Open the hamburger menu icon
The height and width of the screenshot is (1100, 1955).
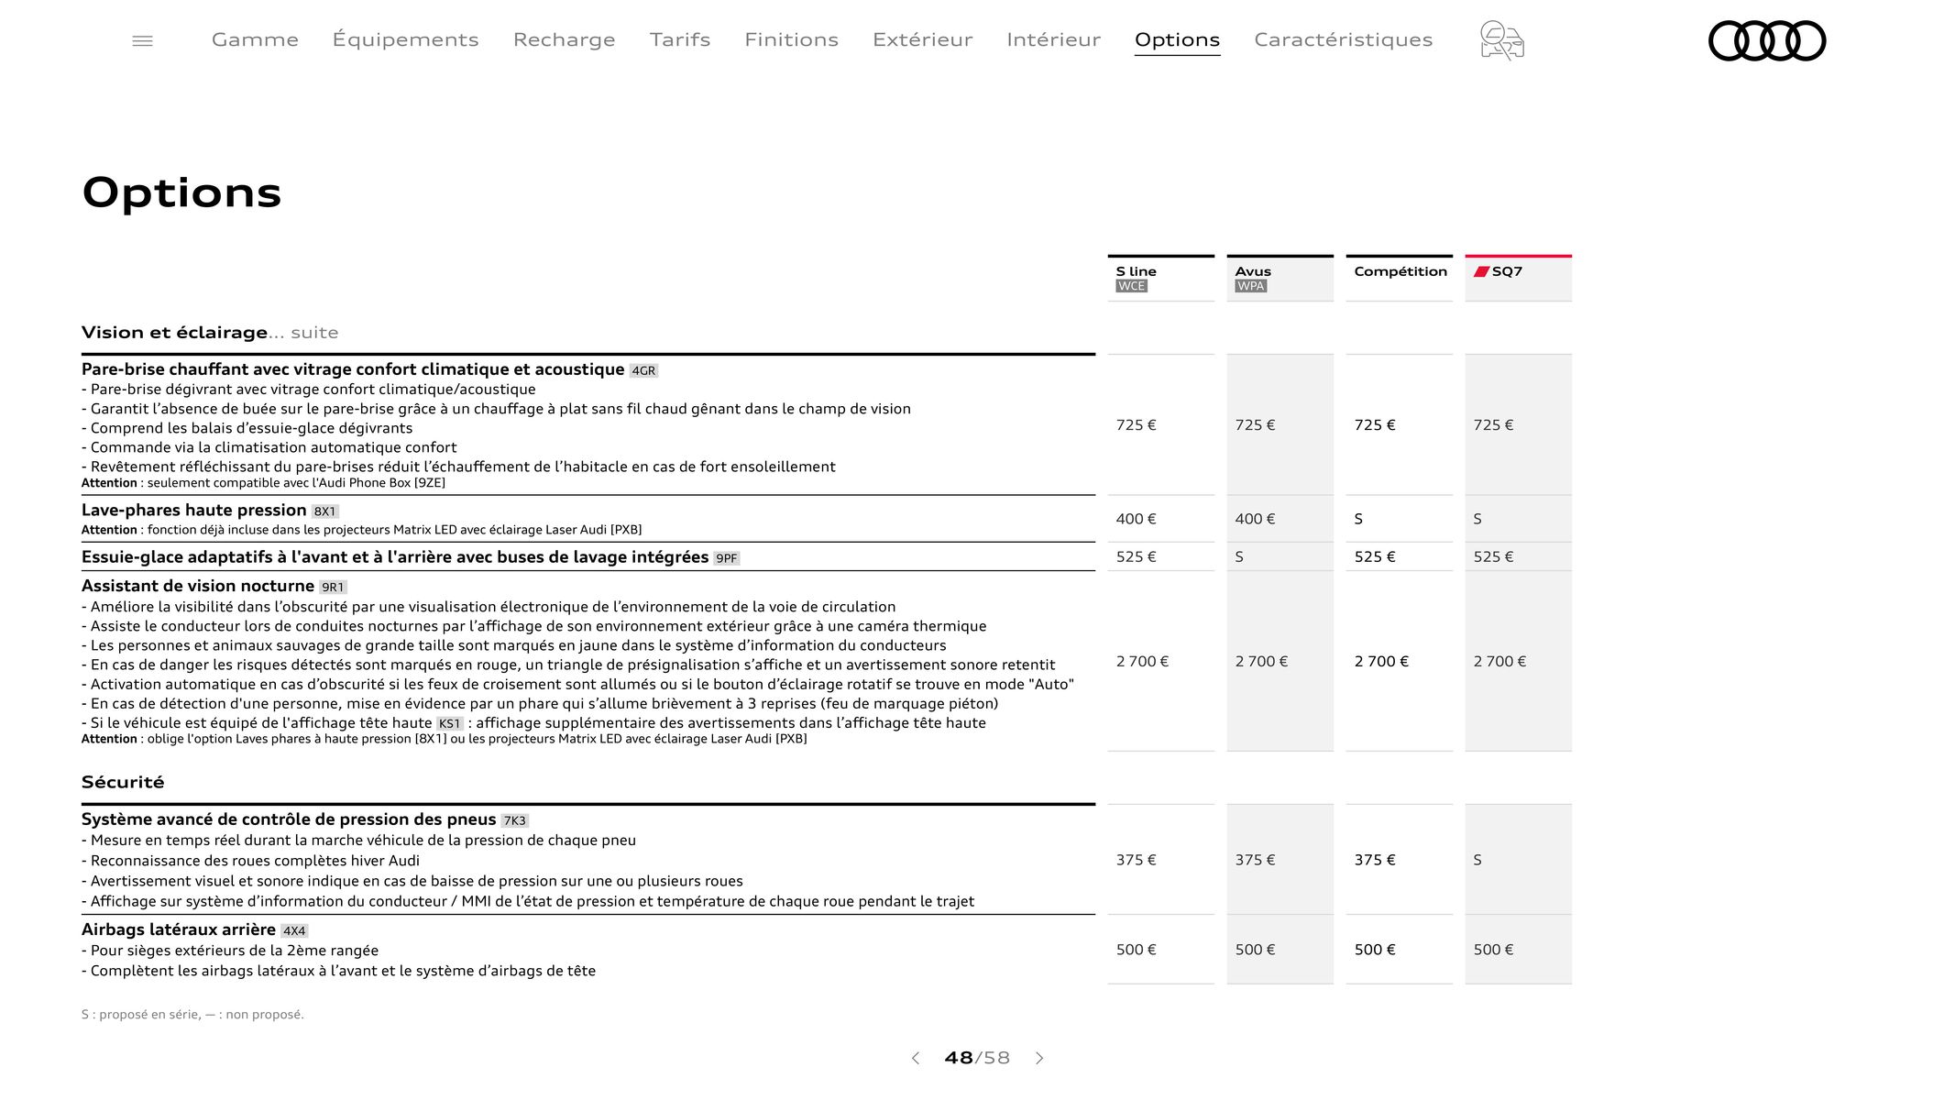pos(142,40)
